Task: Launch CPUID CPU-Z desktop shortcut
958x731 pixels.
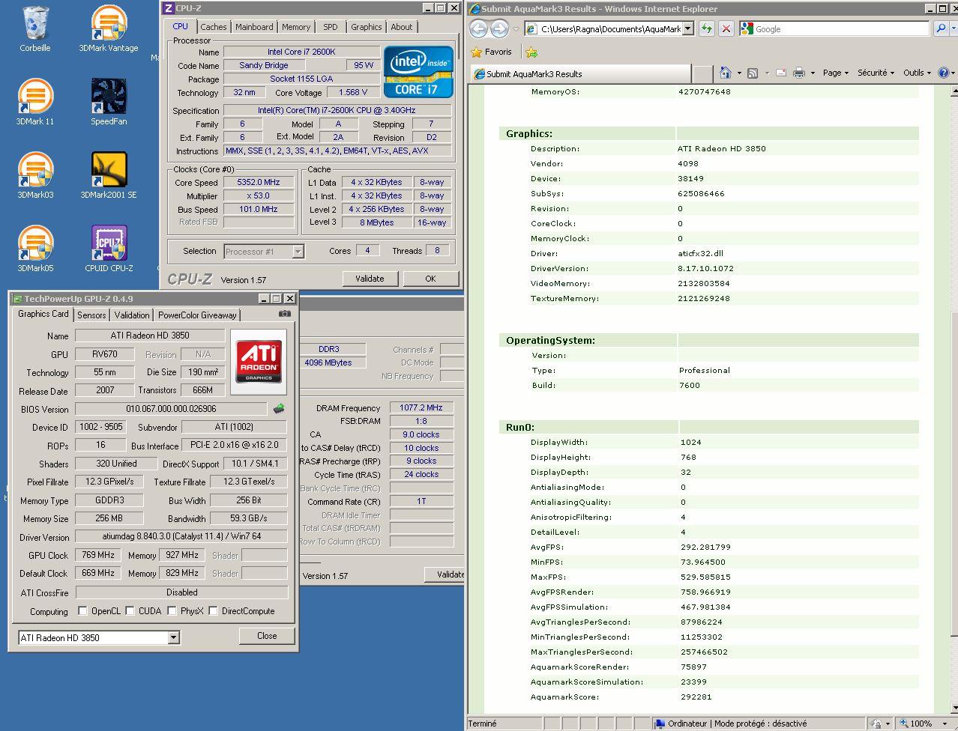Action: pyautogui.click(x=109, y=249)
